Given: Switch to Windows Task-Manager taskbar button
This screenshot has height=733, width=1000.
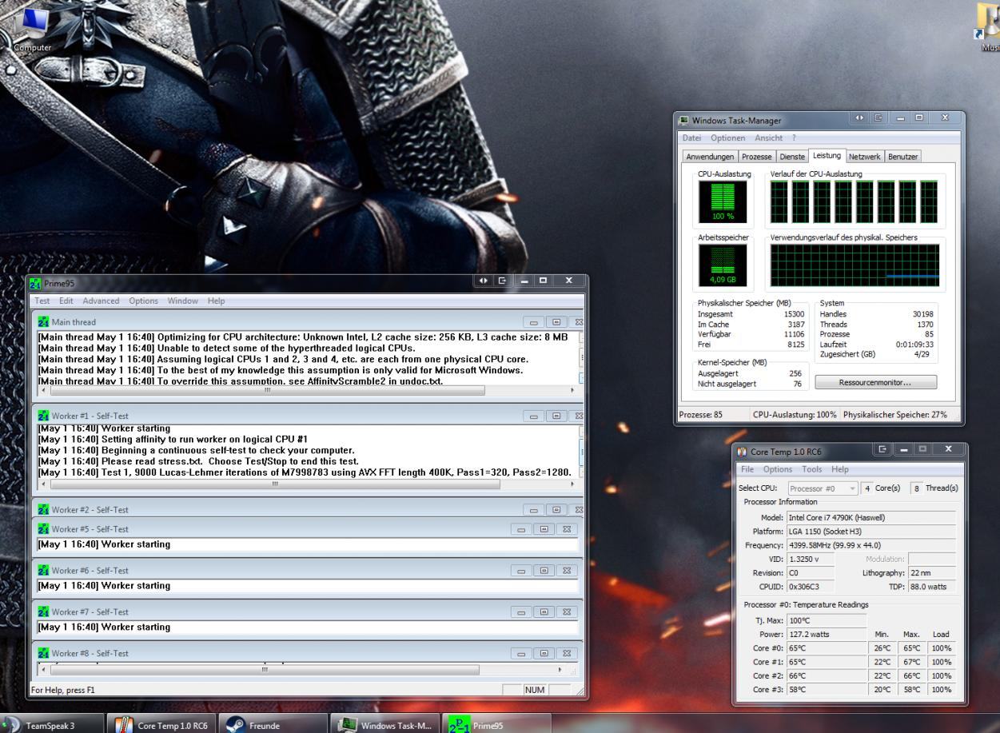Looking at the screenshot, I should click(384, 726).
